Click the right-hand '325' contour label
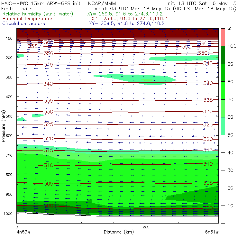This screenshot has width=238, height=238. click(208, 124)
